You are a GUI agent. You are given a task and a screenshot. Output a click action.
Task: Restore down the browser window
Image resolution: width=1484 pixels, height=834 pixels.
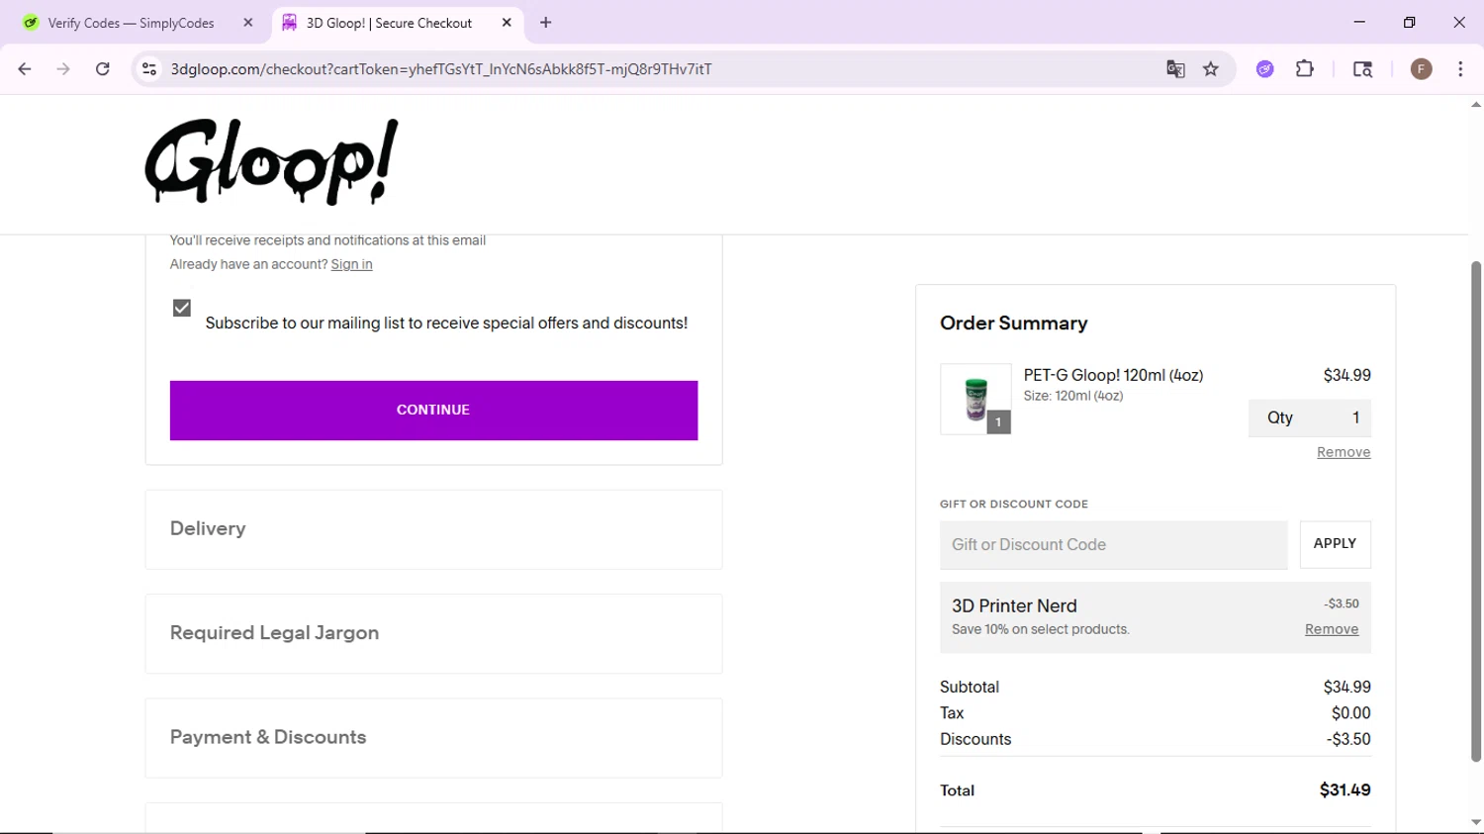click(1409, 22)
